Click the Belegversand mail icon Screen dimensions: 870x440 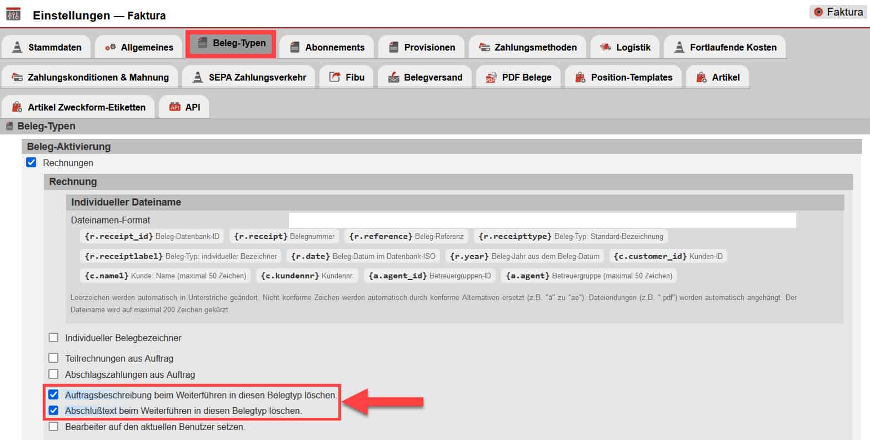393,77
